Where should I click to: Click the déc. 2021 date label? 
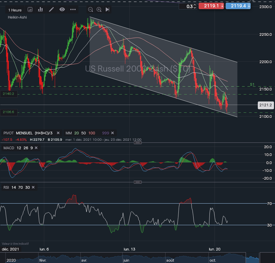(10, 249)
